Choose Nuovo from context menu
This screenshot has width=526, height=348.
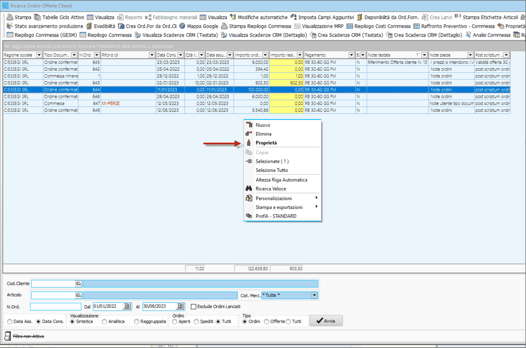(283, 125)
